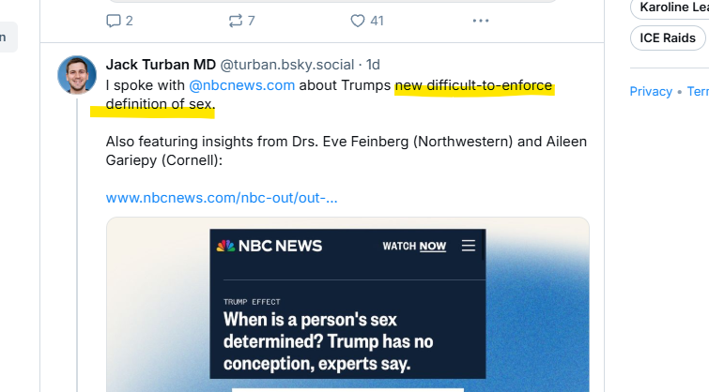Click the repost icon showing 7
Image resolution: width=709 pixels, height=392 pixels.
236,21
